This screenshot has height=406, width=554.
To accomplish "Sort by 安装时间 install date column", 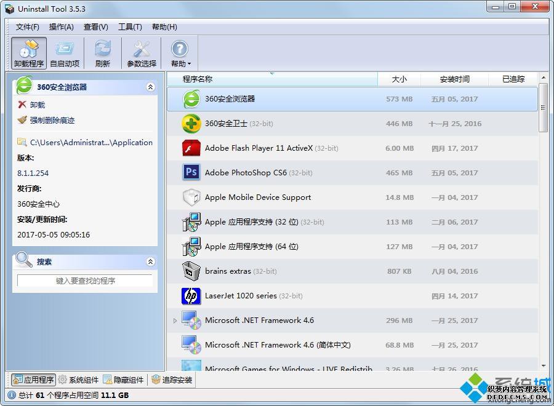I will [x=455, y=79].
